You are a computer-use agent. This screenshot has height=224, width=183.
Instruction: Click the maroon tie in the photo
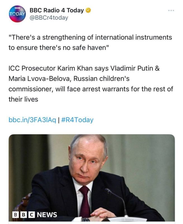pos(85,201)
